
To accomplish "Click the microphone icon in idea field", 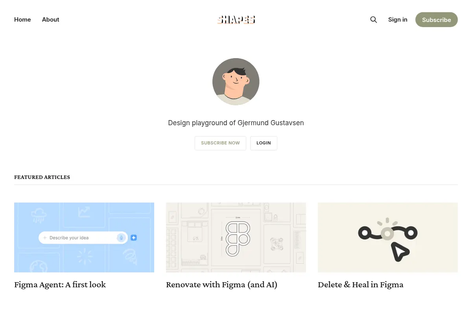I will point(121,237).
